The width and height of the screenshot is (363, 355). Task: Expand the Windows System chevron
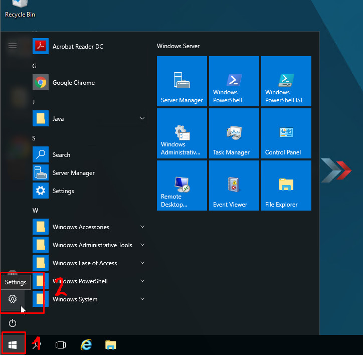coord(142,299)
